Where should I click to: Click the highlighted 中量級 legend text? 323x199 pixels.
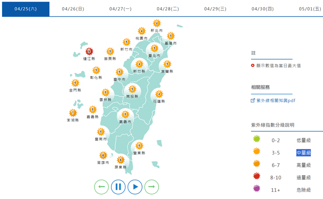pos(304,153)
